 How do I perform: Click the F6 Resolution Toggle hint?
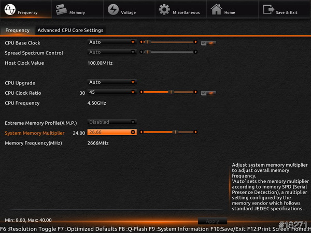click(x=29, y=229)
